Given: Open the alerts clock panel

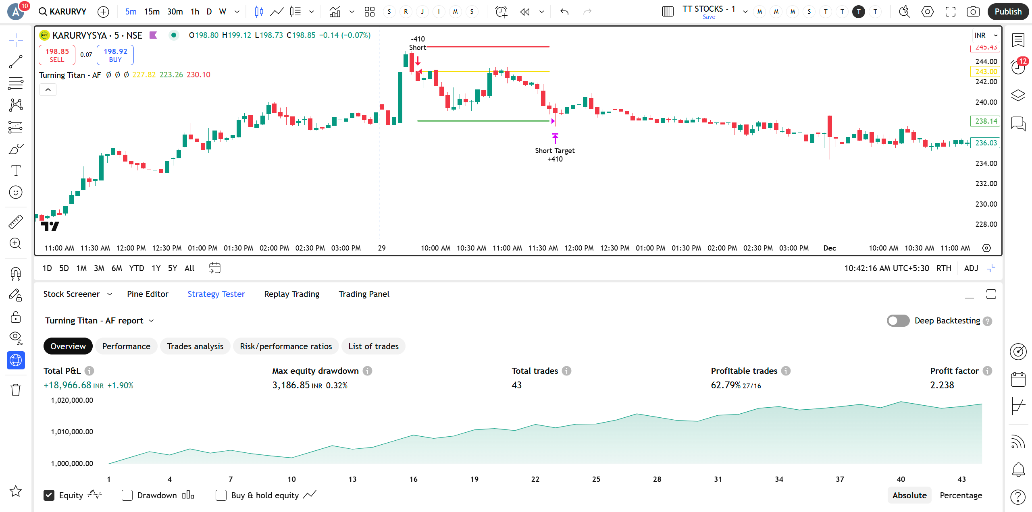Looking at the screenshot, I should point(1018,67).
